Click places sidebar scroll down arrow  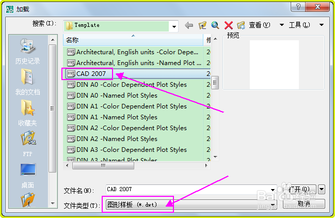[53, 204]
